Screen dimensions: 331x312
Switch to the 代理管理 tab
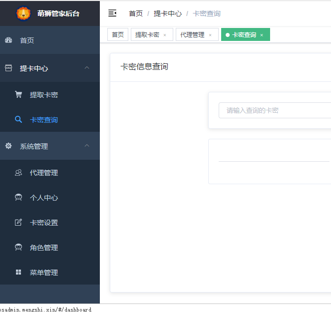(x=192, y=35)
